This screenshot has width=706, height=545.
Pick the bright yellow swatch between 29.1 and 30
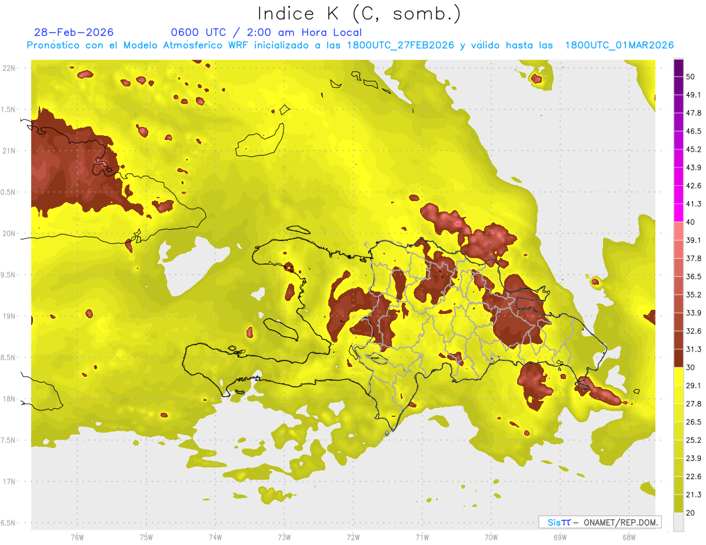click(678, 376)
